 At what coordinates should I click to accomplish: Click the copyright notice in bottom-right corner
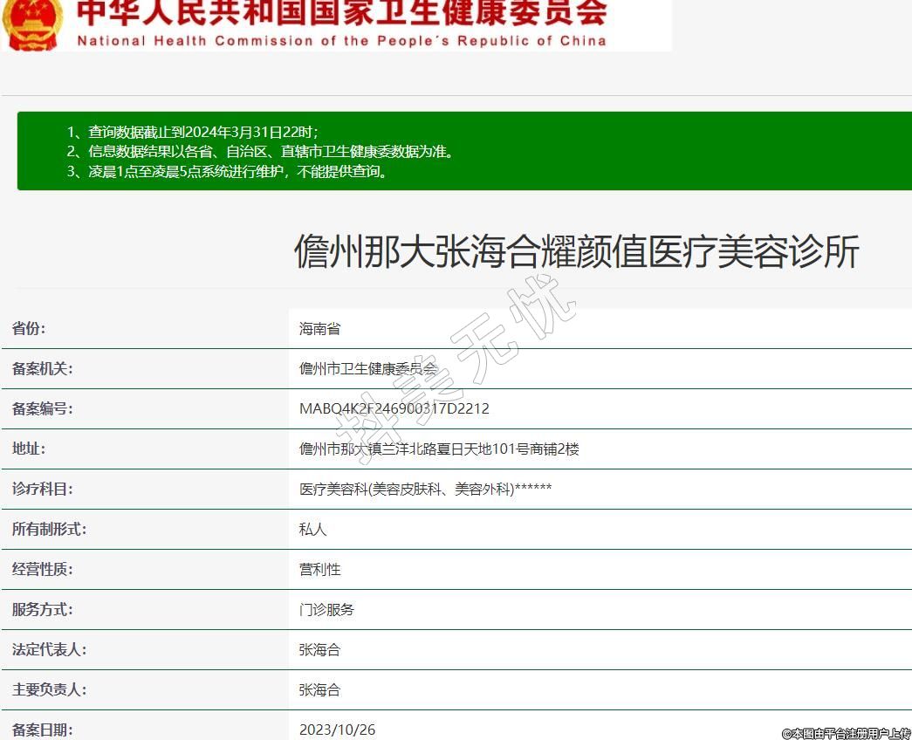coord(845,734)
